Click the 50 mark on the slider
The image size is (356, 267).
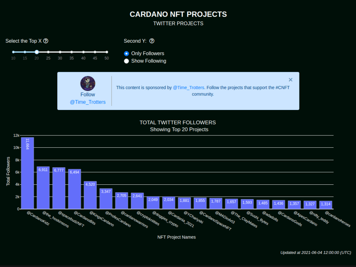click(x=106, y=52)
